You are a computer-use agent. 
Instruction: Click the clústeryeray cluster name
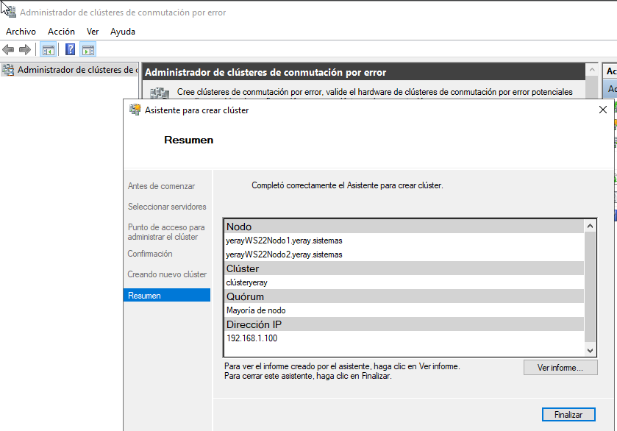tap(246, 282)
